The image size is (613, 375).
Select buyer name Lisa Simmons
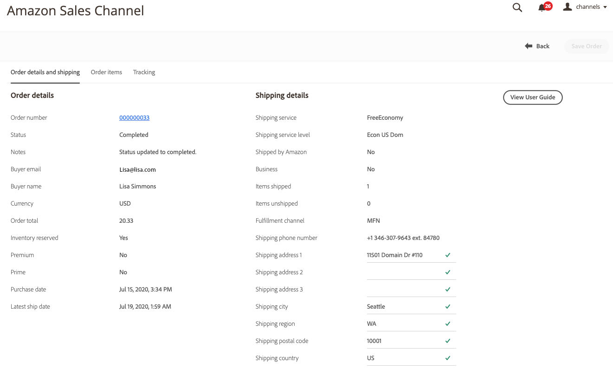pyautogui.click(x=138, y=186)
